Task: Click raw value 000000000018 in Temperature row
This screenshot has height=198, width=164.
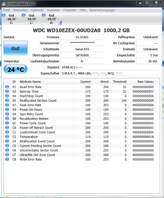Action: click(x=143, y=137)
